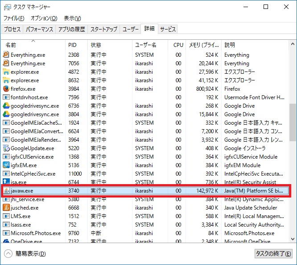Screen dimensions: 297x265
Task: Click the Usermode Font Driver H... description
Action: 254,97
